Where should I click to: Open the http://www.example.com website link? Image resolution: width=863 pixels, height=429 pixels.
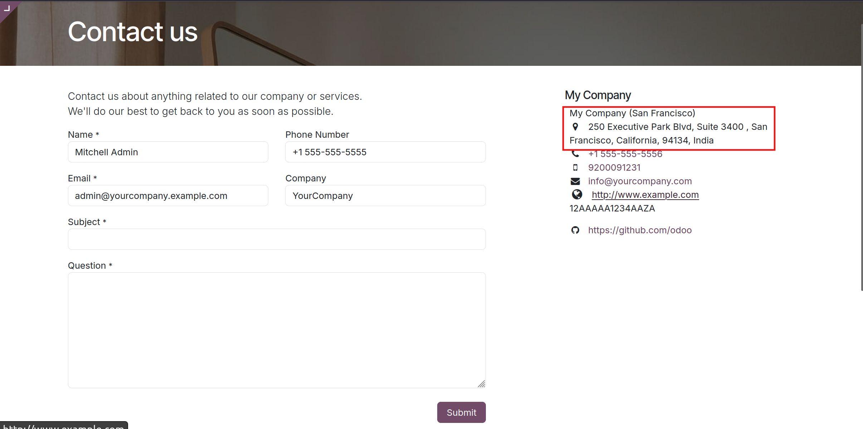pos(645,195)
